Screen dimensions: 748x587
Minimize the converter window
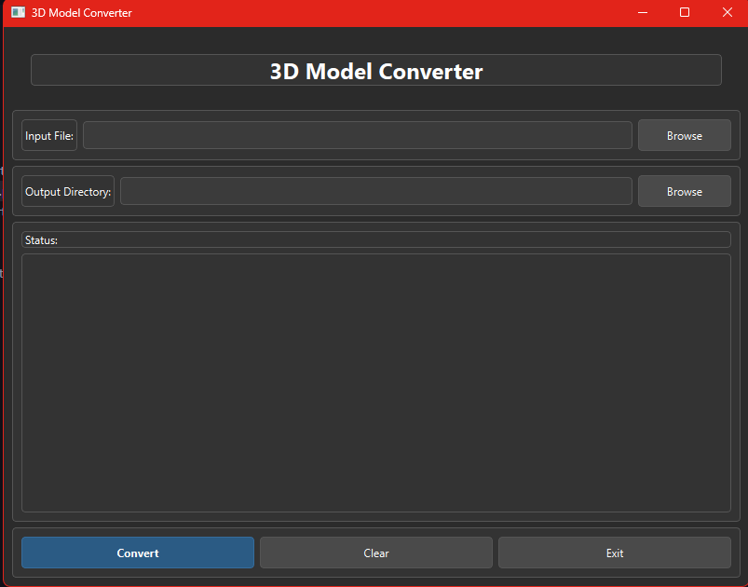(x=642, y=13)
